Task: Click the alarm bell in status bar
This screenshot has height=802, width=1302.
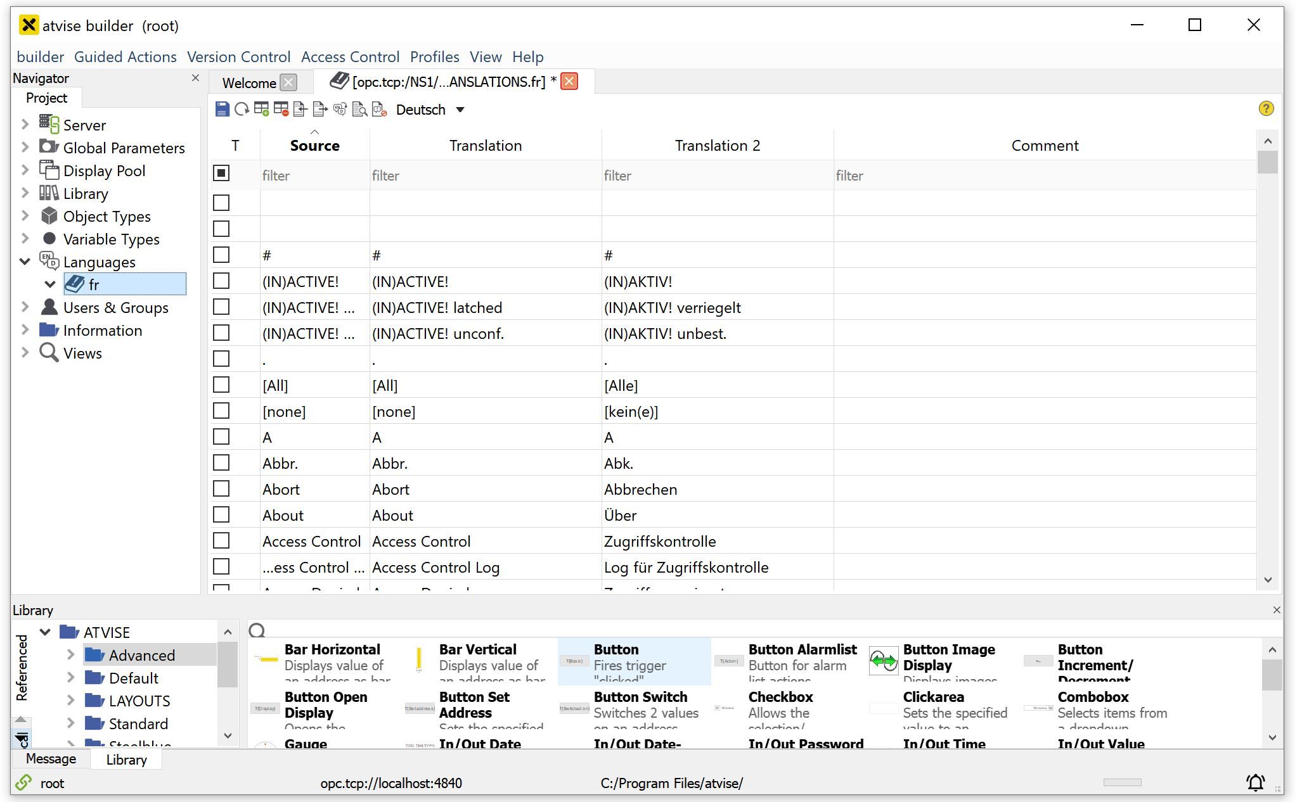Action: coord(1255,783)
